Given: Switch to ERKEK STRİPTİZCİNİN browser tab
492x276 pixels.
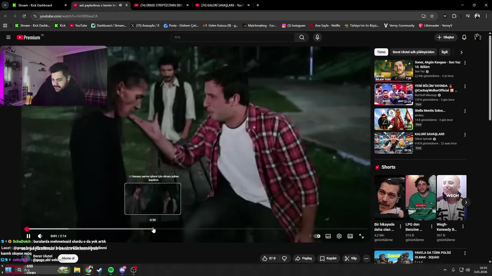Looking at the screenshot, I should click(x=161, y=5).
